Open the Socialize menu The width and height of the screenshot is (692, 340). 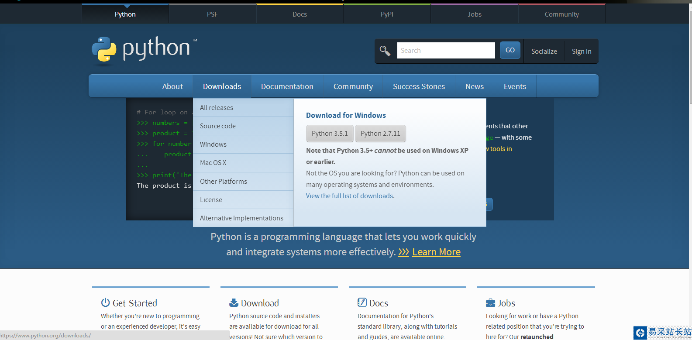[x=544, y=51]
